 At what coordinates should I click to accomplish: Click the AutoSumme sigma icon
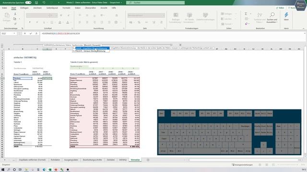[246, 14]
